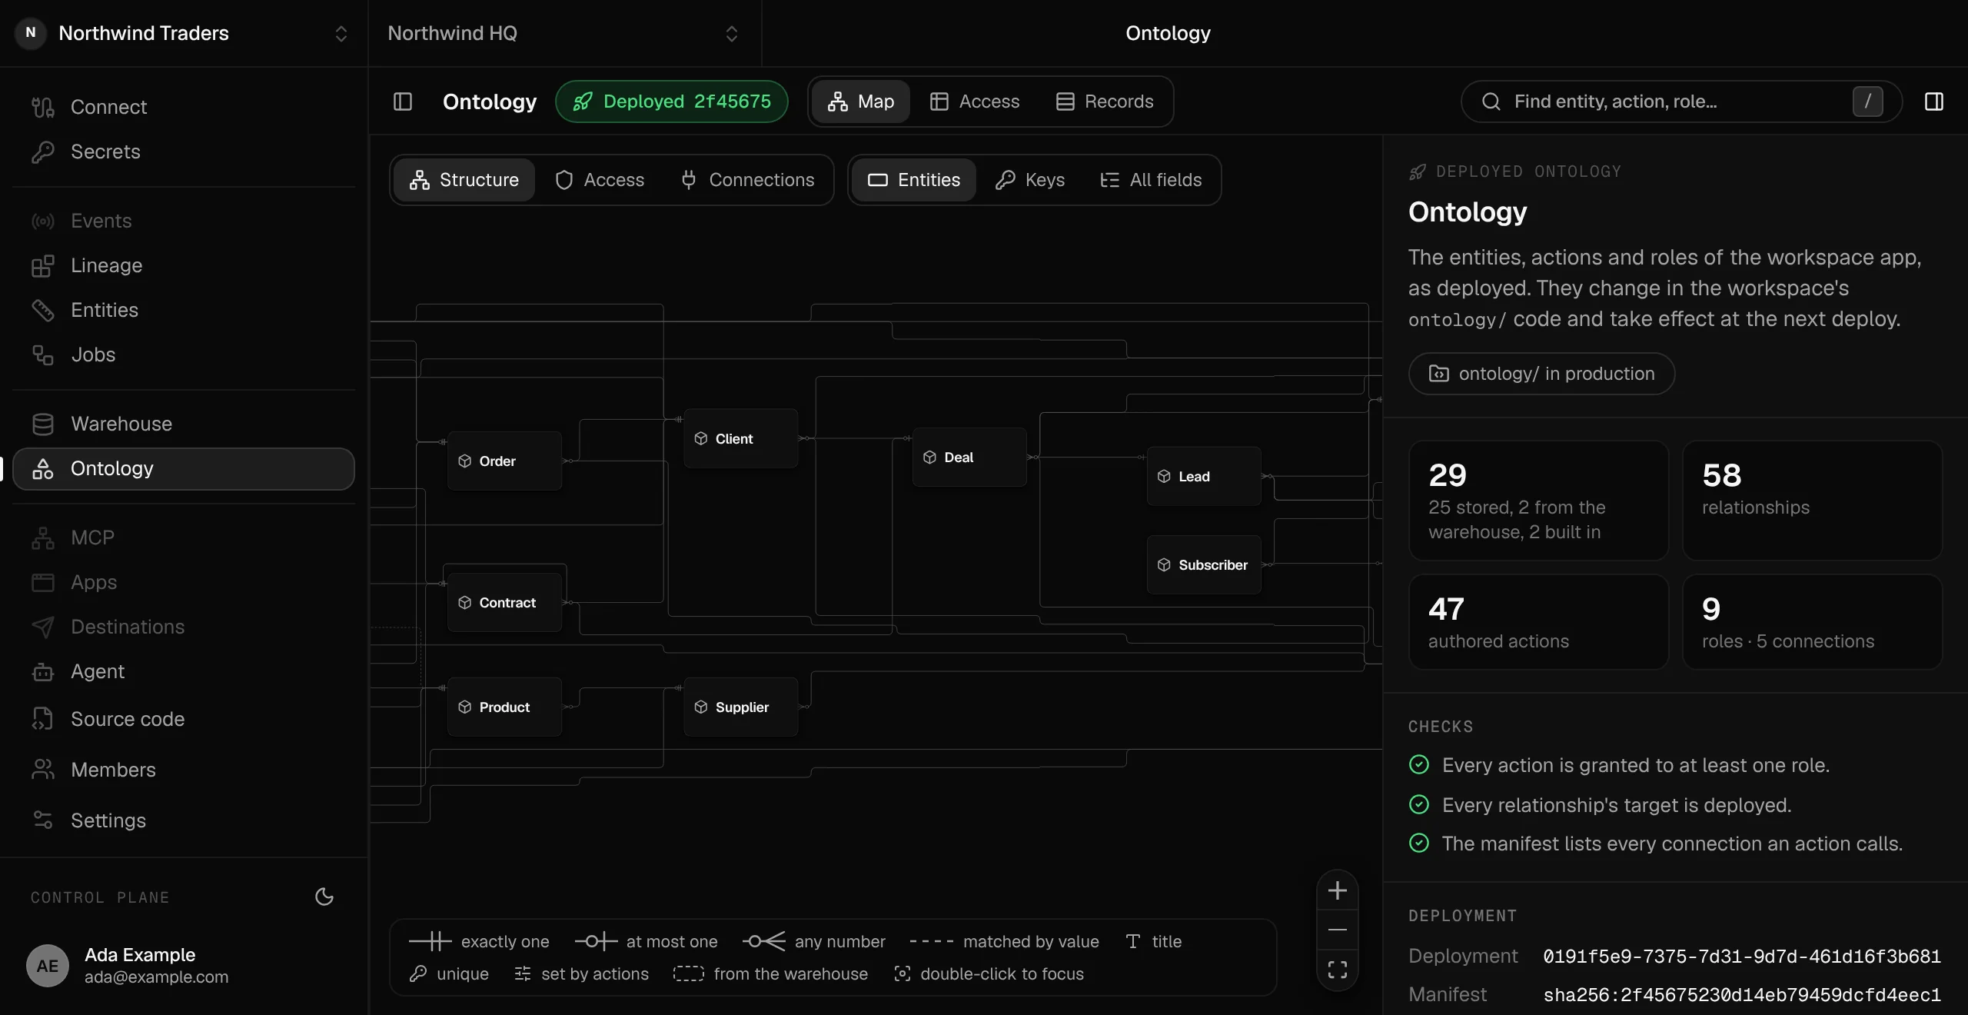The height and width of the screenshot is (1015, 1968).
Task: Switch to the Map tab
Action: pos(861,101)
